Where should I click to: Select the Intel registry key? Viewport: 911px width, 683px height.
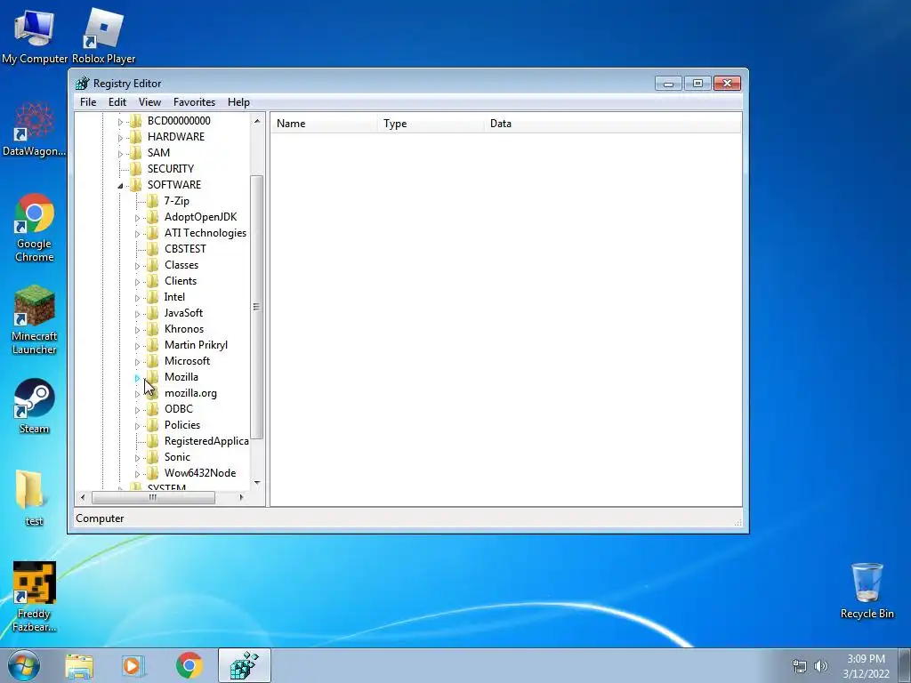(x=174, y=297)
